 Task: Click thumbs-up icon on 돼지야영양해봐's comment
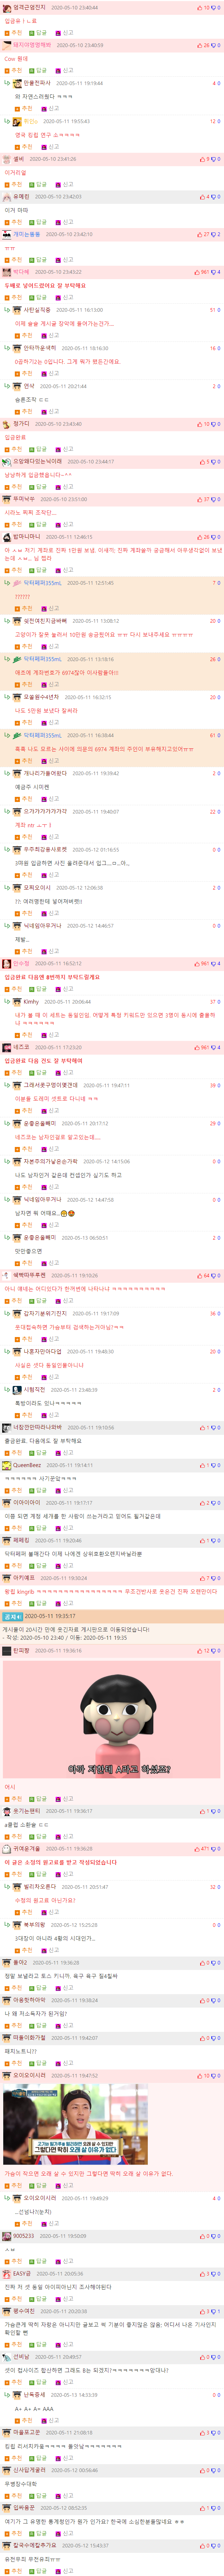point(200,45)
